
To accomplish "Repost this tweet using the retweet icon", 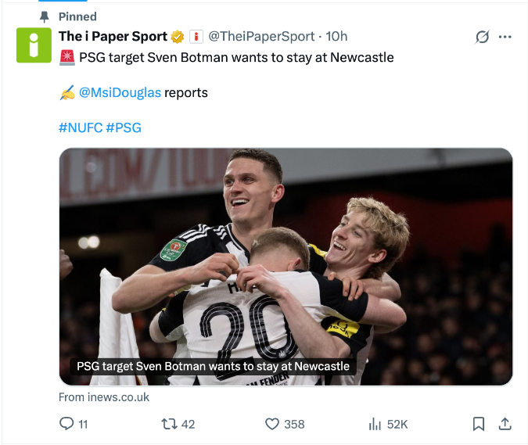I will 168,424.
